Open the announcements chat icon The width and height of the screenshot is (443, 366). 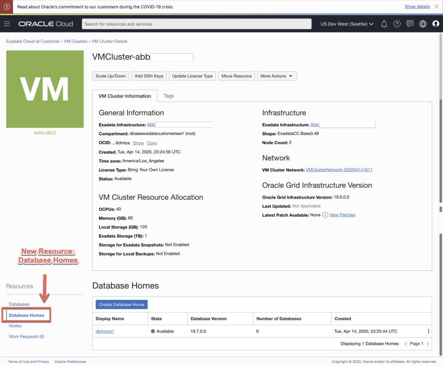pyautogui.click(x=410, y=24)
